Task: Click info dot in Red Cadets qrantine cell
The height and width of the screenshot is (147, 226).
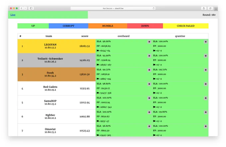Action: [206, 84]
